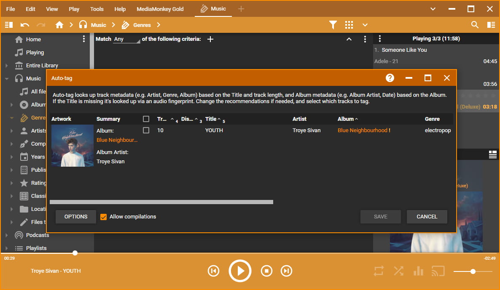Toggle the artwork panel layout icon
Screen dimensions: 500x290
(493, 154)
